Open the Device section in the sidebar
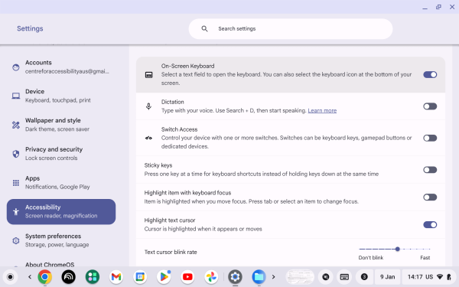Viewport: 459px width, 287px height. [61, 96]
